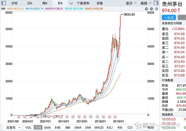This screenshot has height=131, width=186.
Task: Select the 买二 973.93 bid row
Action: coord(173,62)
